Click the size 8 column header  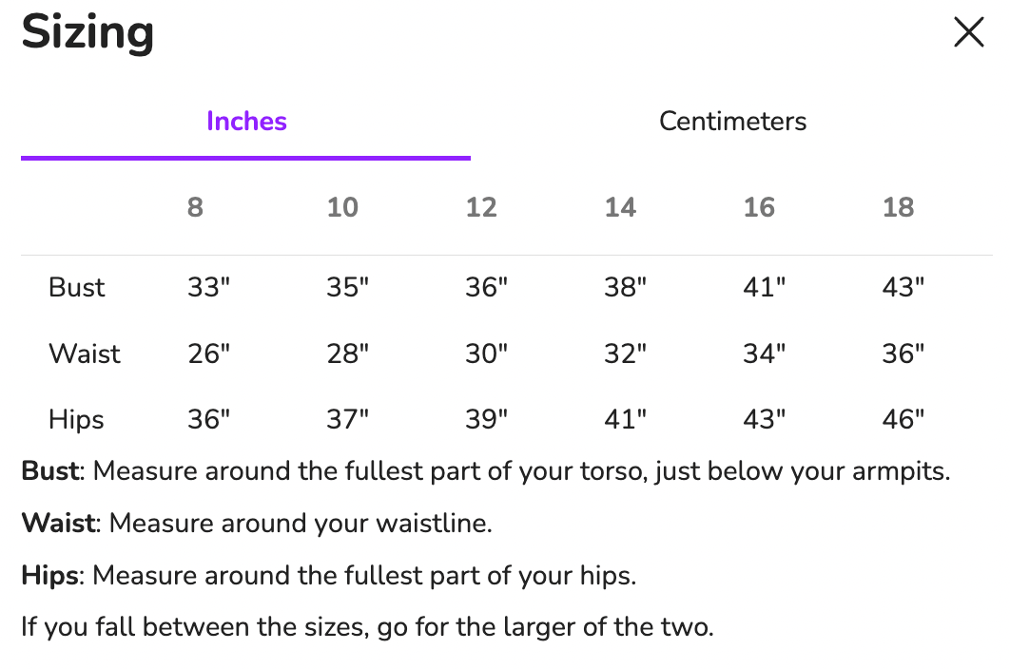[195, 207]
